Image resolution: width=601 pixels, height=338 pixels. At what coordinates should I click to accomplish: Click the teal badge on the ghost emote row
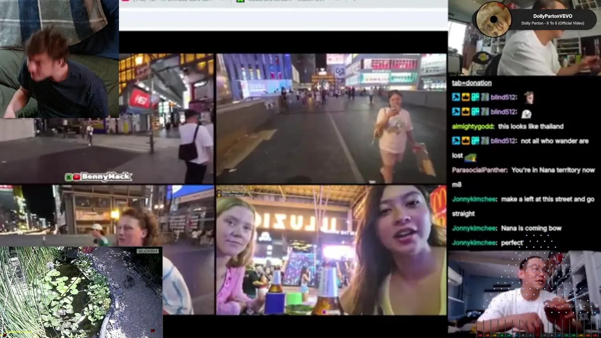[x=475, y=112]
